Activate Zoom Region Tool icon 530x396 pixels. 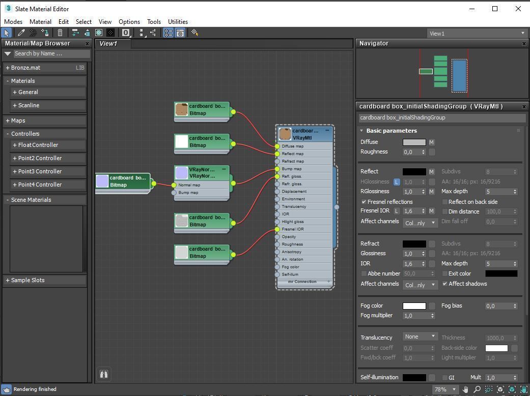(x=489, y=389)
